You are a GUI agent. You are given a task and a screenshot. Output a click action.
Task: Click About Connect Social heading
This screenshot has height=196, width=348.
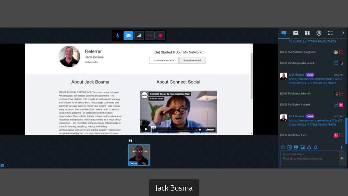178,82
